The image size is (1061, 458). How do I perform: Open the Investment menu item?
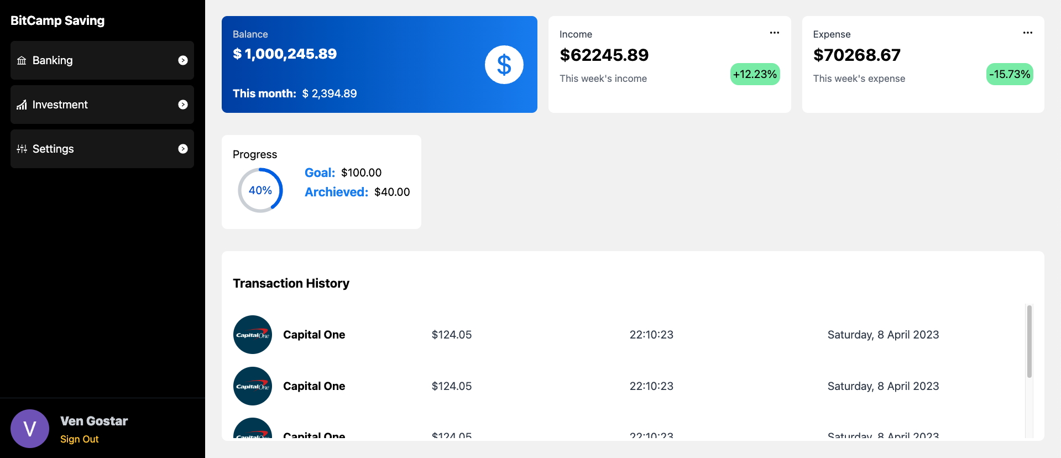coord(102,105)
